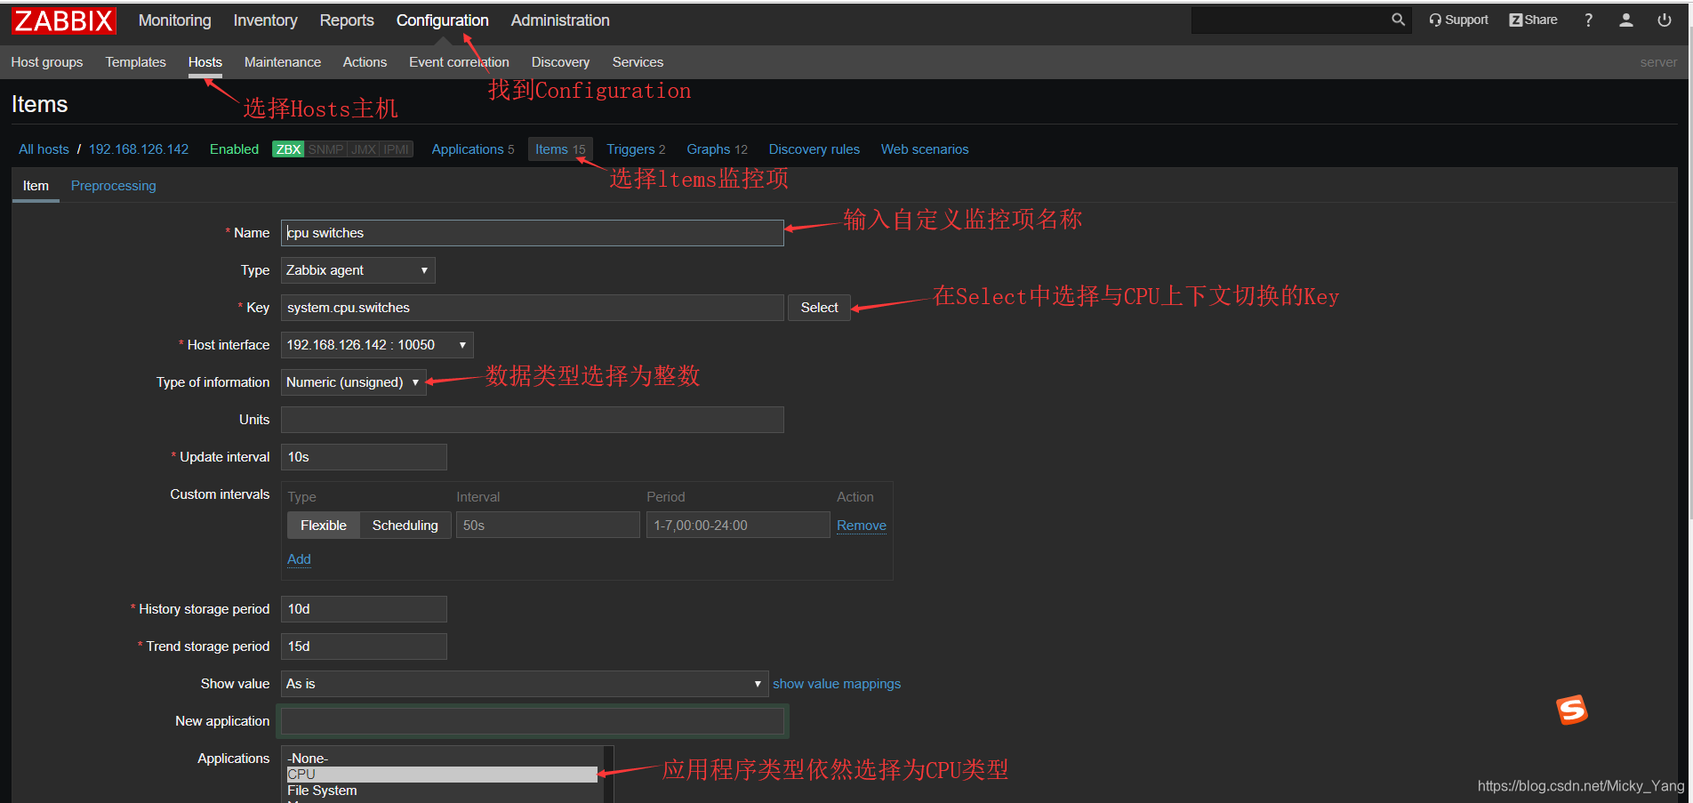The height and width of the screenshot is (803, 1693).
Task: Click the Enabled status link
Action: [235, 149]
